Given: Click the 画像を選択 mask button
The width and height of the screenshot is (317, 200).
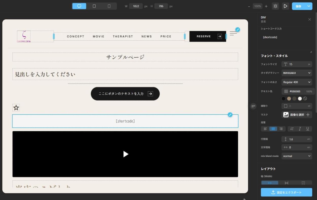Looking at the screenshot, I should click(297, 115).
